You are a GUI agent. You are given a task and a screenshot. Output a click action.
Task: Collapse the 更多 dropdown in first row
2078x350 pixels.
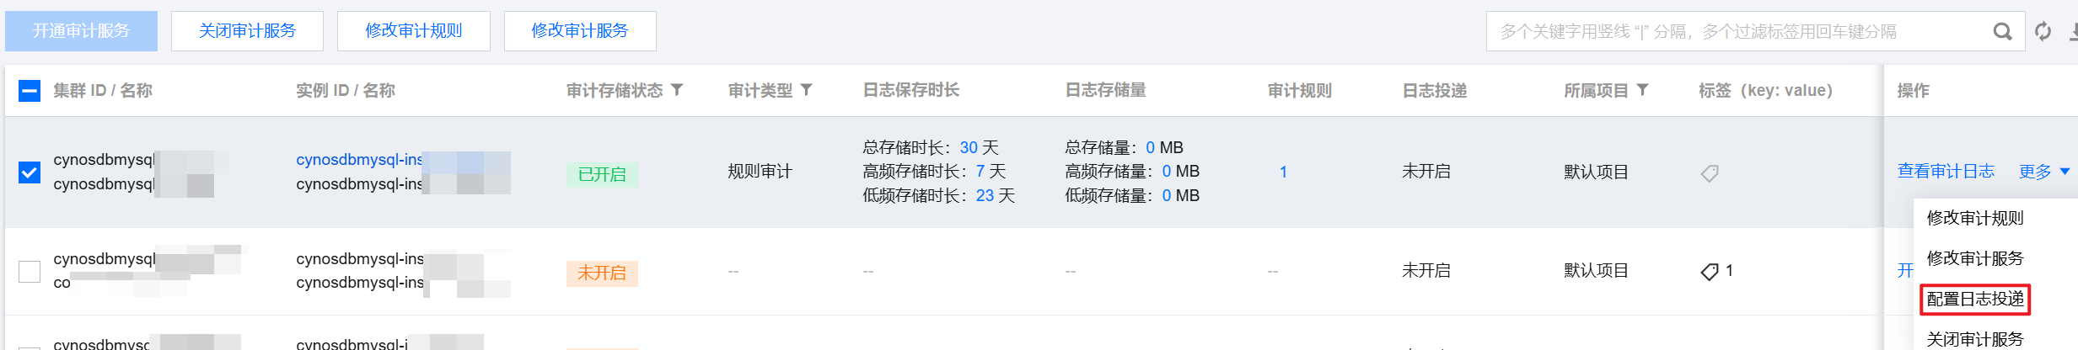2043,172
